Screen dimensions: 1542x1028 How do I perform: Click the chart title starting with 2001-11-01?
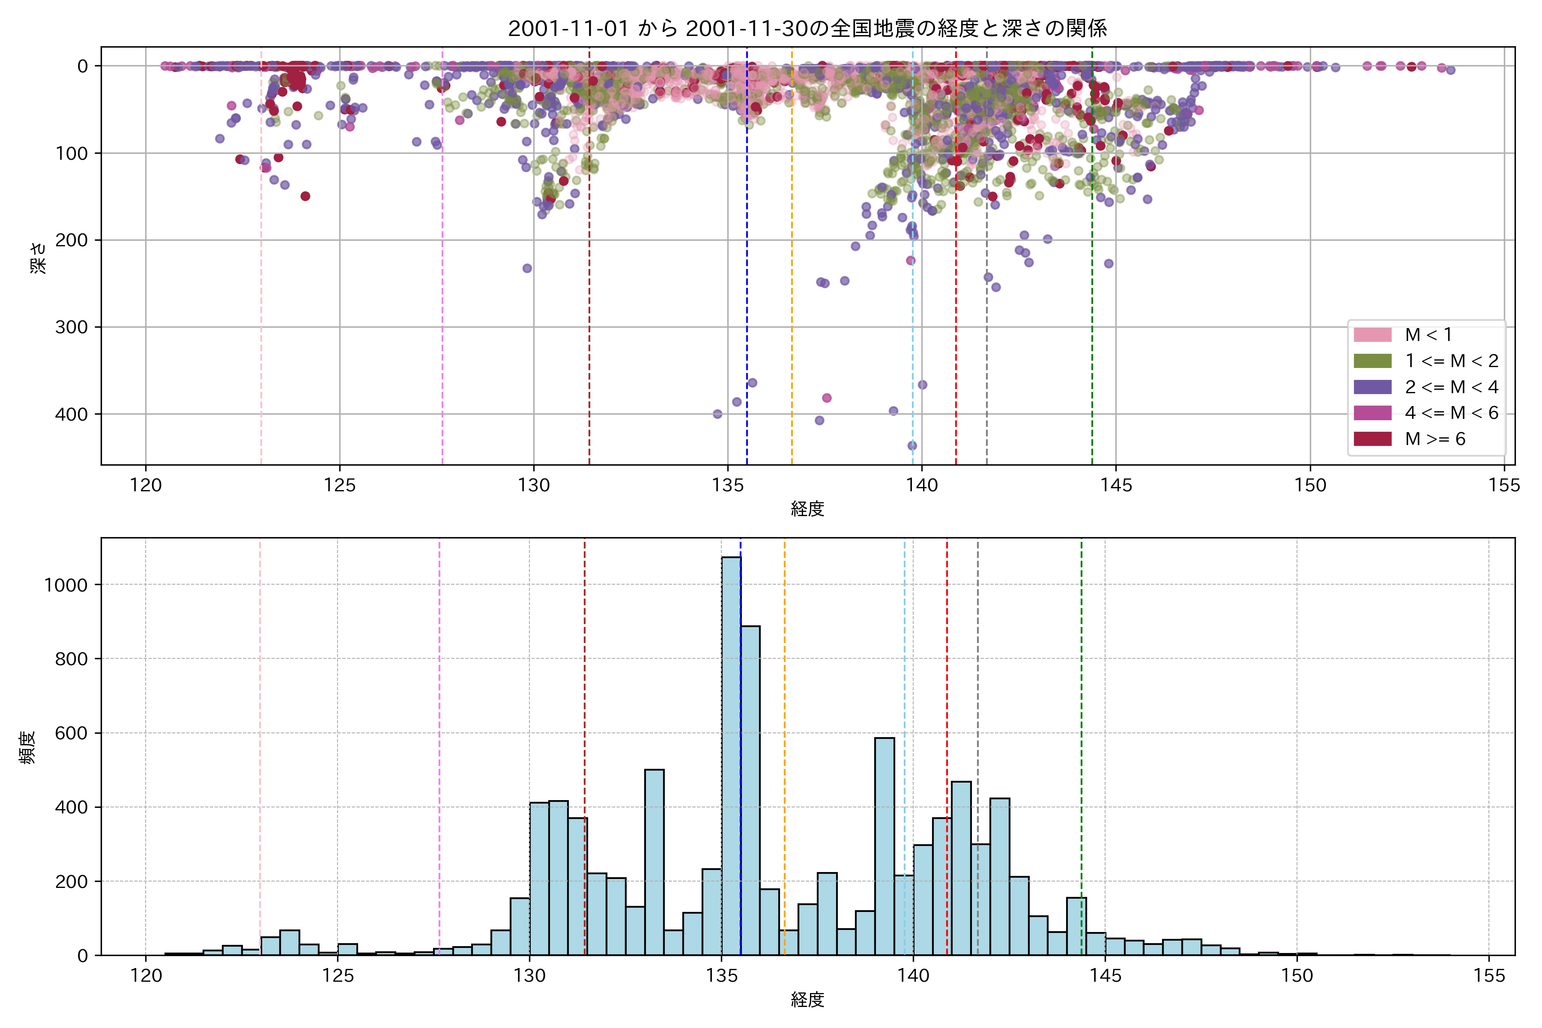(x=807, y=28)
